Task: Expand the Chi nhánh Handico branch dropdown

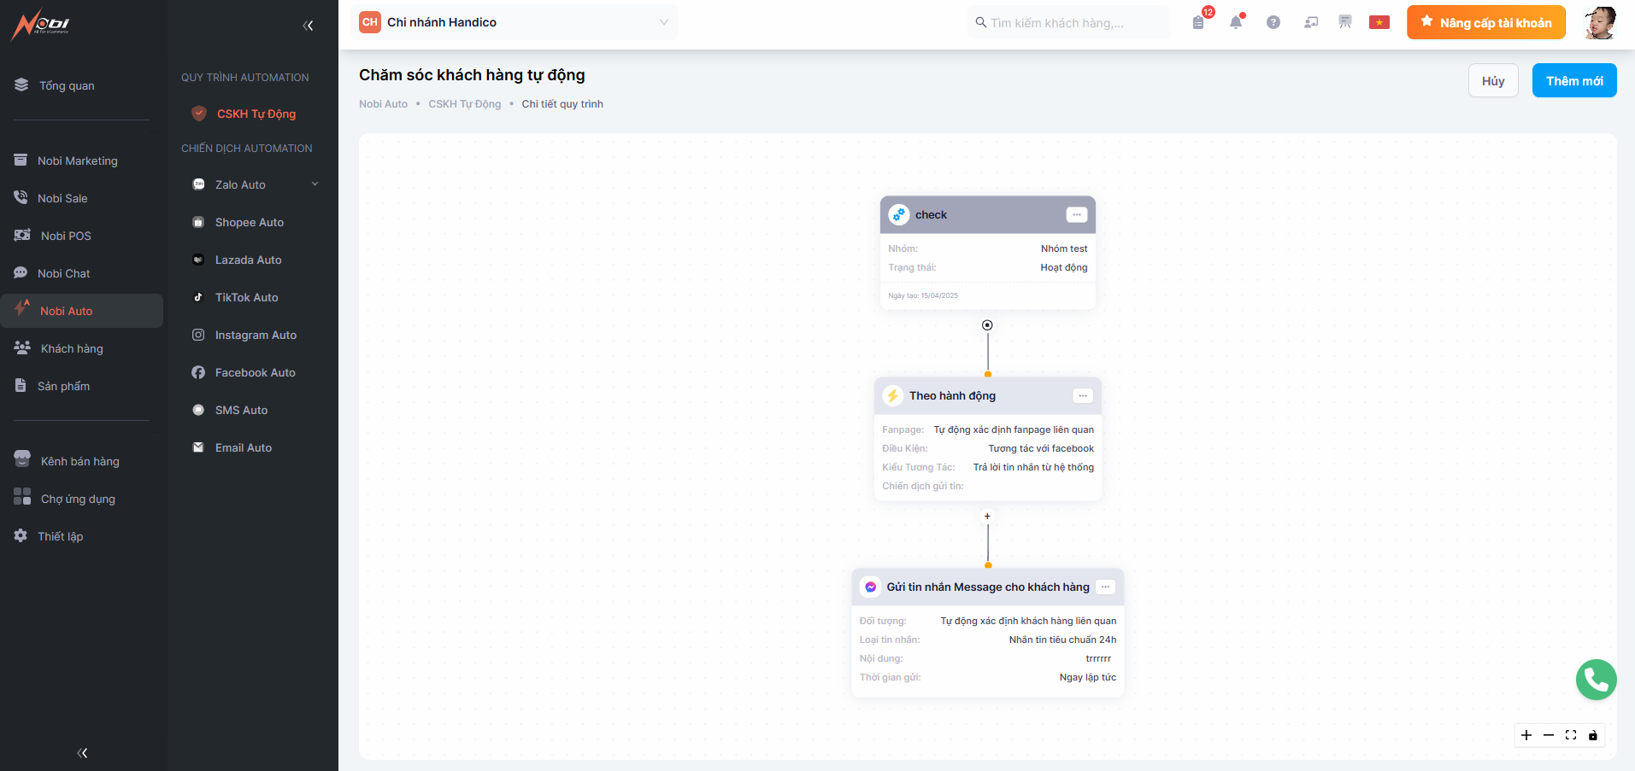Action: pos(663,22)
